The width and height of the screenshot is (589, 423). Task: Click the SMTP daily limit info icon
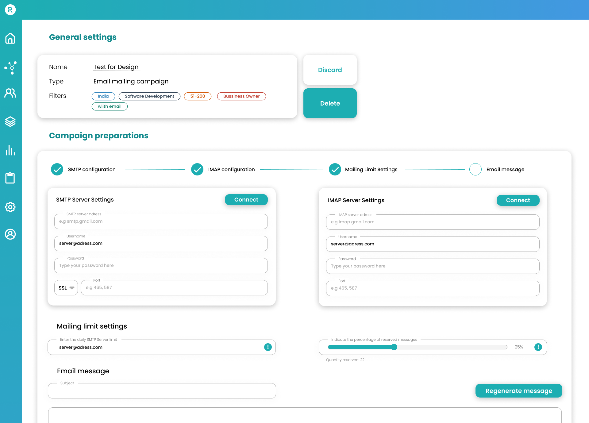[x=268, y=347]
